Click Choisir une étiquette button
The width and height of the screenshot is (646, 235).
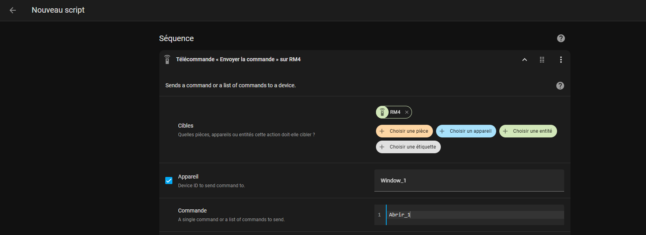point(408,147)
